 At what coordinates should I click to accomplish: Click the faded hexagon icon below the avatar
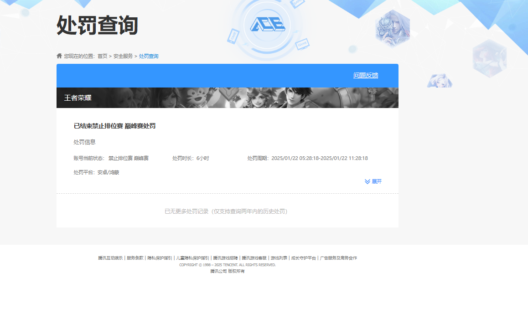489,58
